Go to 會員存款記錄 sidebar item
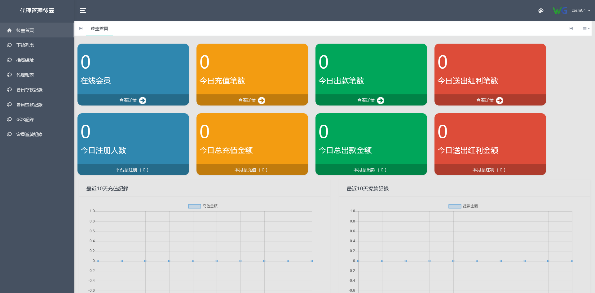 click(x=29, y=90)
